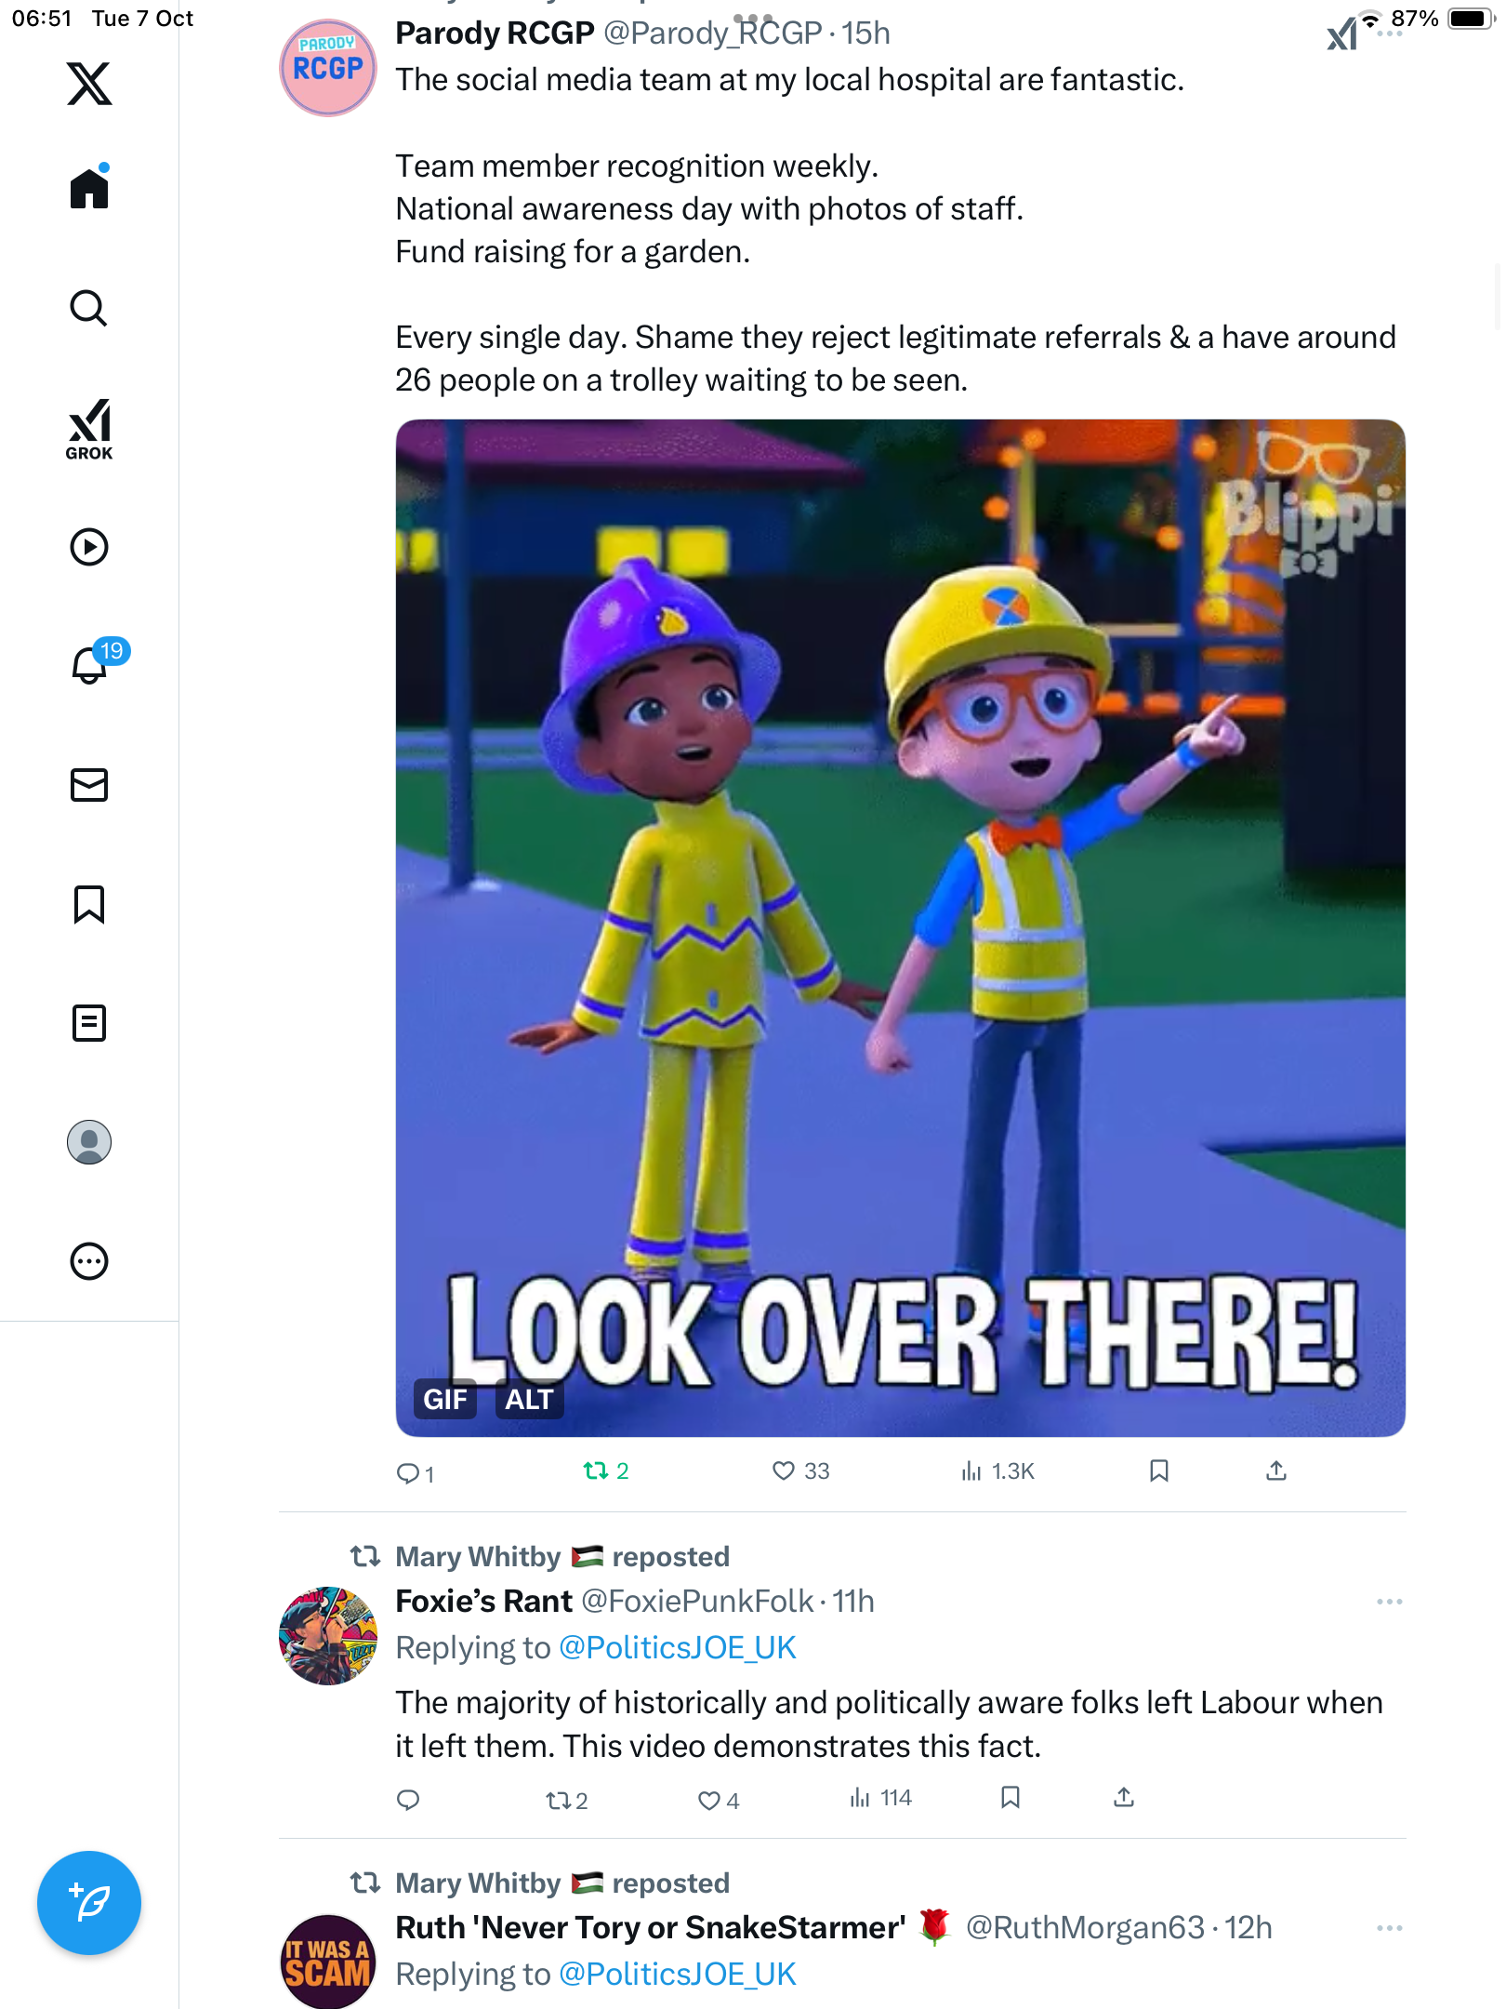The height and width of the screenshot is (2009, 1506).
Task: Open Lists icon in sidebar
Action: (89, 1023)
